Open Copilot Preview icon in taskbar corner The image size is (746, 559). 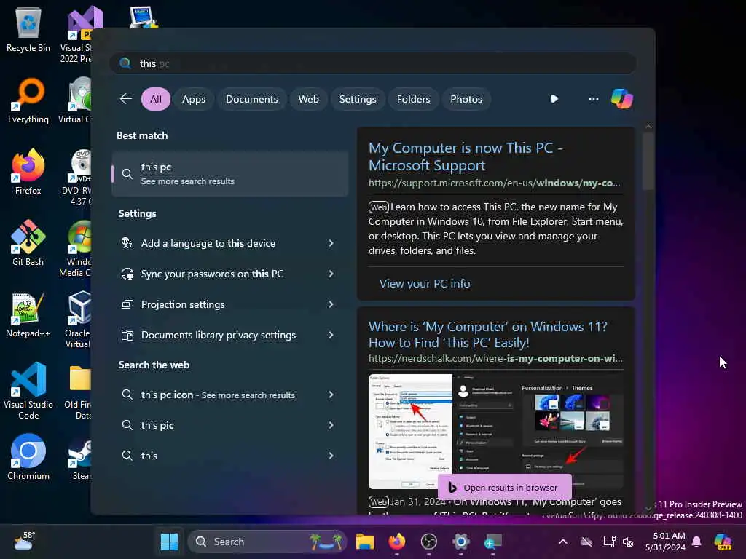pyautogui.click(x=723, y=542)
